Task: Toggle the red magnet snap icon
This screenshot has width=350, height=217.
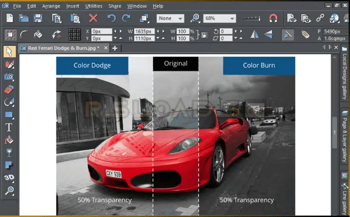Action: click(x=273, y=18)
